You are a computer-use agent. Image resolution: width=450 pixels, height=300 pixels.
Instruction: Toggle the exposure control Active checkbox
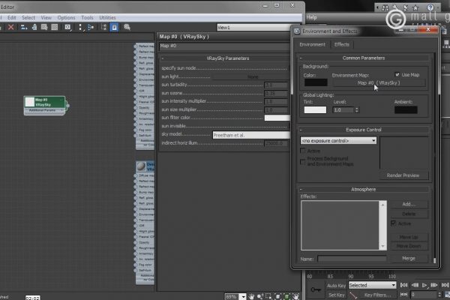click(x=303, y=151)
